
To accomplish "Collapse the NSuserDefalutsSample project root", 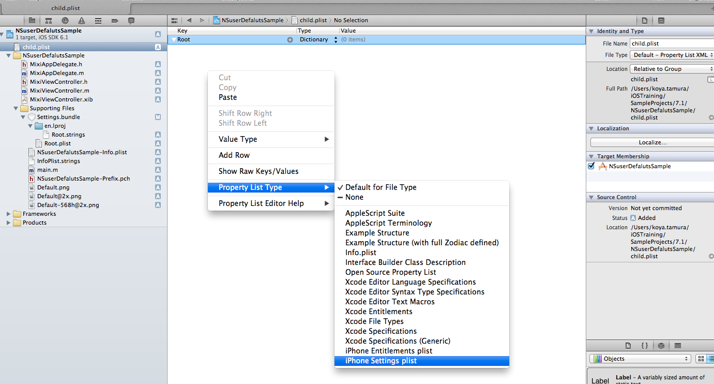I will point(3,34).
